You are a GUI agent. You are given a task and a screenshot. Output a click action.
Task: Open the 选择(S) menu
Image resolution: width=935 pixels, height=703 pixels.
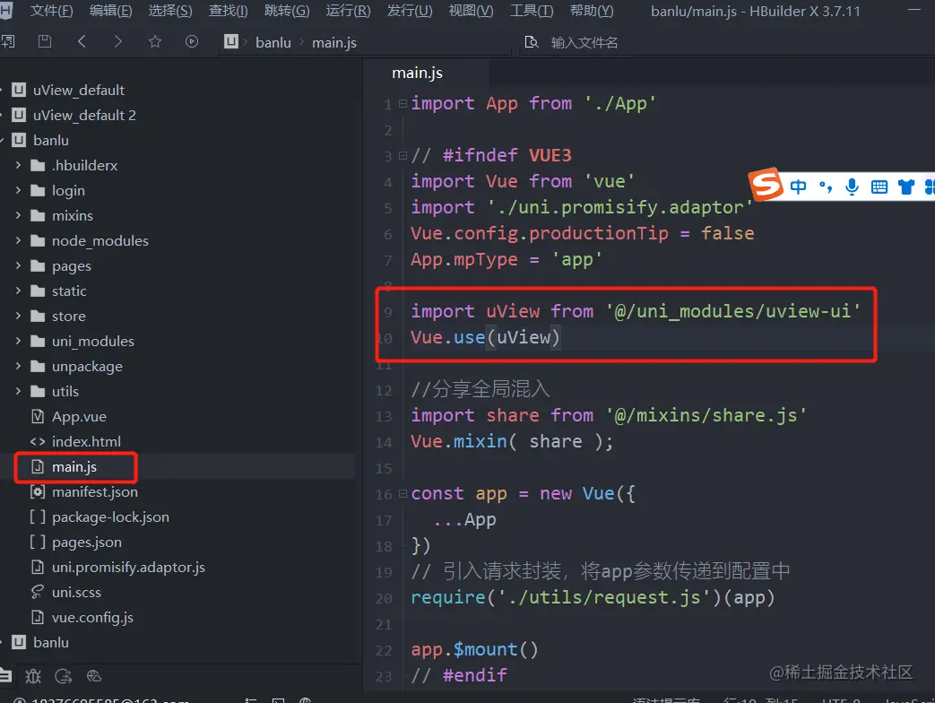[170, 11]
